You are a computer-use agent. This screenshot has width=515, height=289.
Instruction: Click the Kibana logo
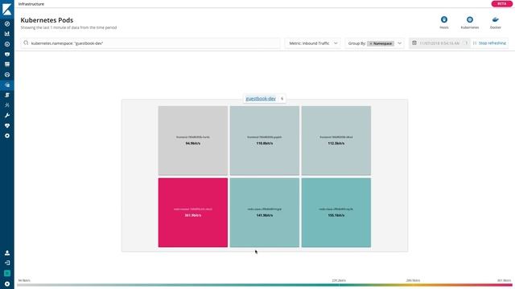point(7,9)
